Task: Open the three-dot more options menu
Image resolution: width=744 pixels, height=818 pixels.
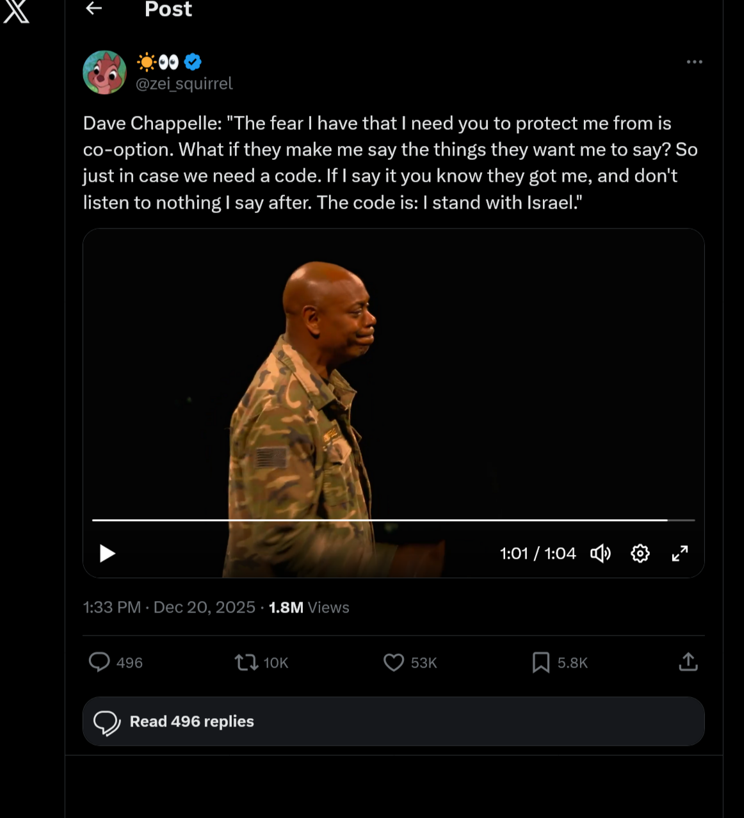Action: 694,62
